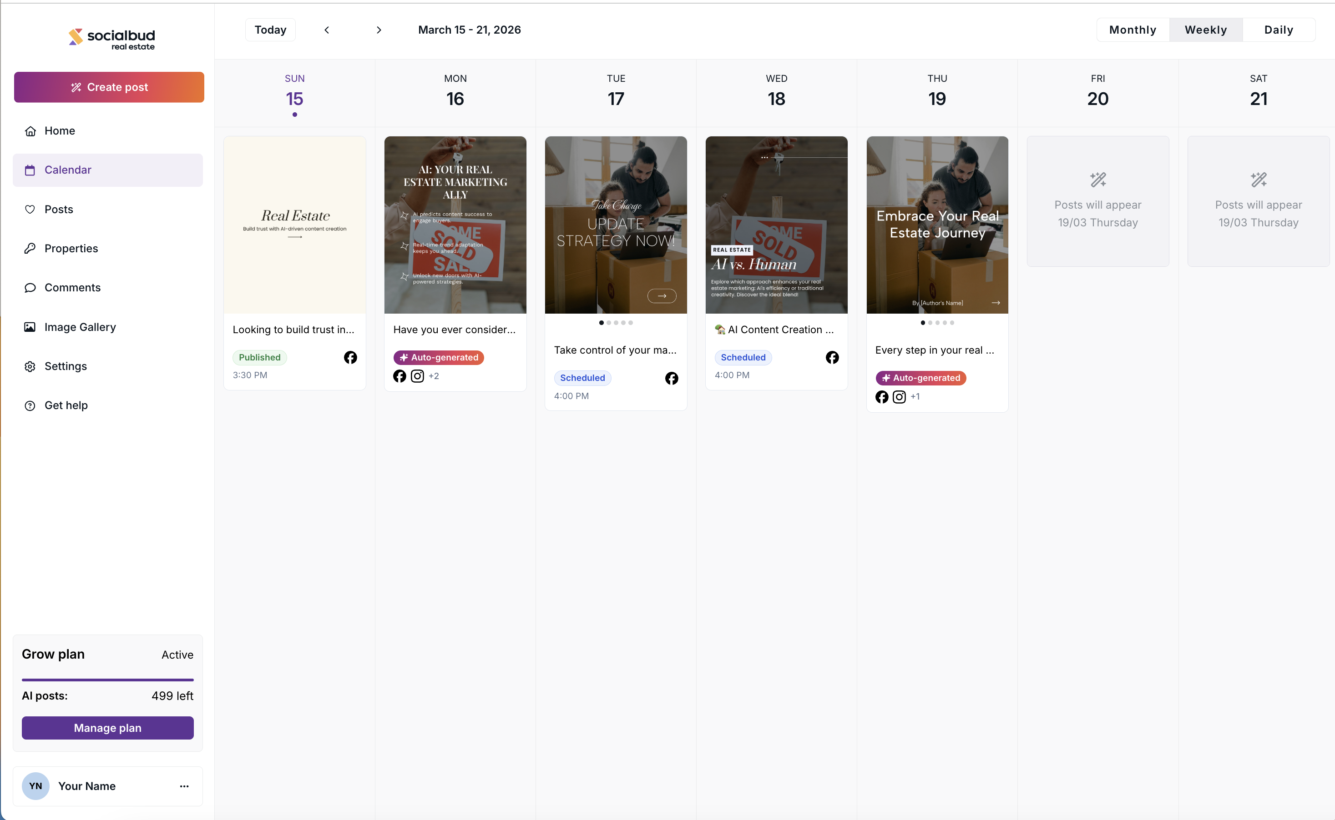Click magic wand icon on Friday placeholder
Screen dimensions: 1335x820
point(1098,180)
